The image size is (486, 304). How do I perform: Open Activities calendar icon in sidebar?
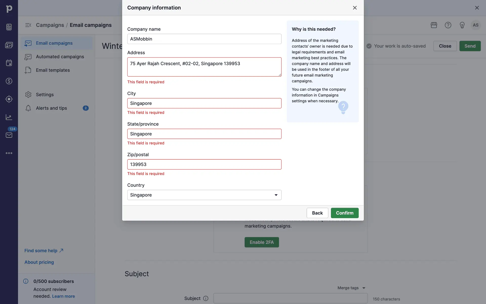click(x=9, y=63)
